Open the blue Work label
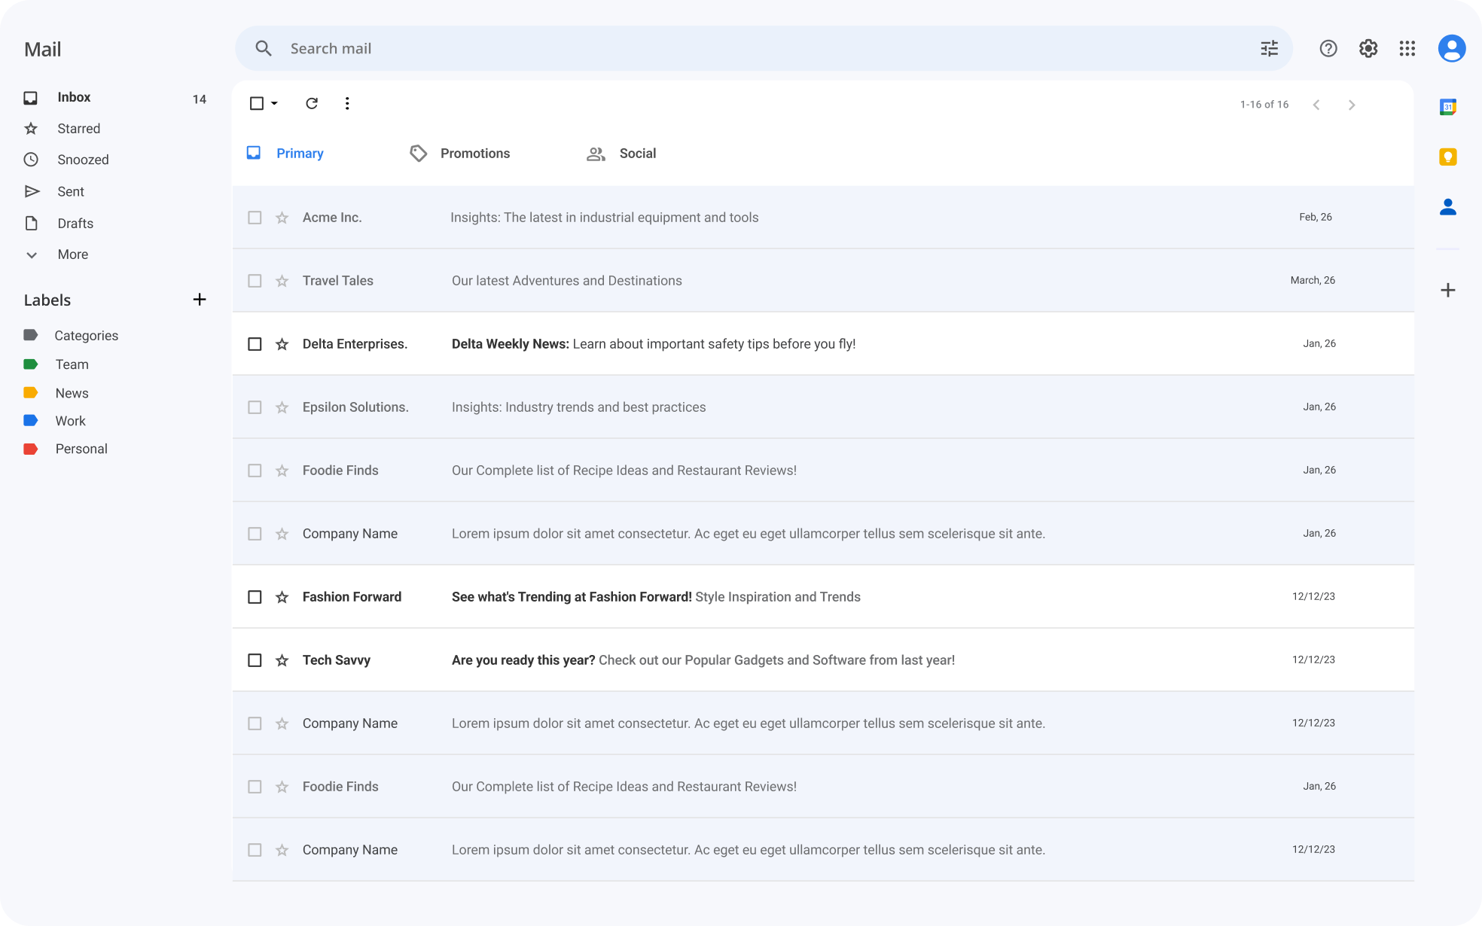Screen dimensions: 1482x926 (x=55, y=421)
